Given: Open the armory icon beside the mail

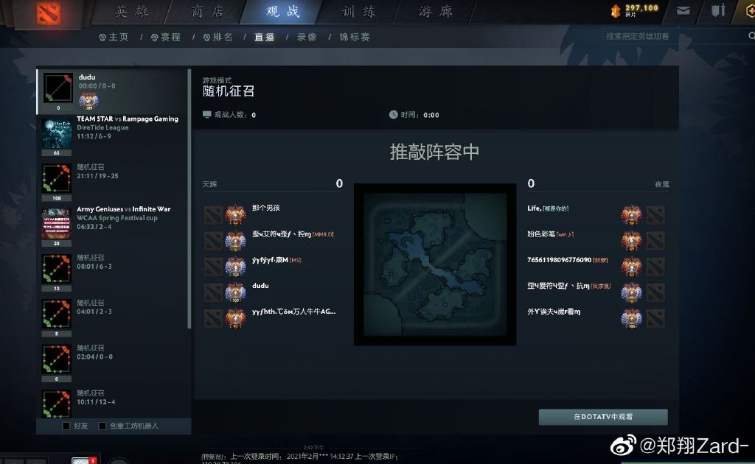Looking at the screenshot, I should (x=718, y=10).
